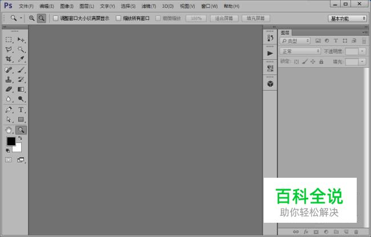This screenshot has width=371, height=237.
Task: Select the Crop tool
Action: click(9, 59)
